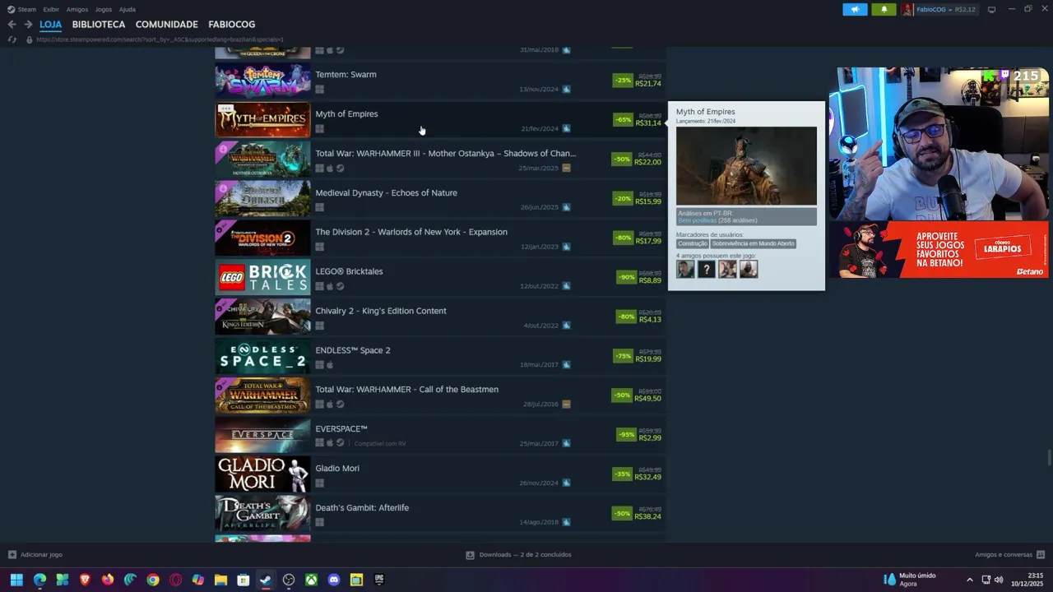Open the Jogos menu

pos(104,9)
